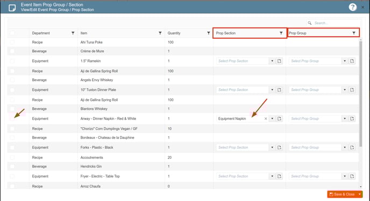Viewport: 370px width, 201px height.
Task: Add new Prop Group for 1.5" Ramekin
Action: (x=352, y=61)
